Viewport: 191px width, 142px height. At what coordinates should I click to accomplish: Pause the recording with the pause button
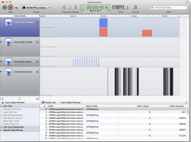coord(5,7)
